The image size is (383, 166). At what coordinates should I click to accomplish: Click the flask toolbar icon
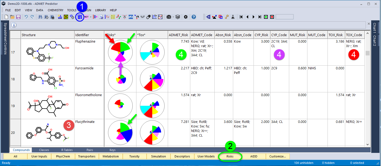(233, 17)
